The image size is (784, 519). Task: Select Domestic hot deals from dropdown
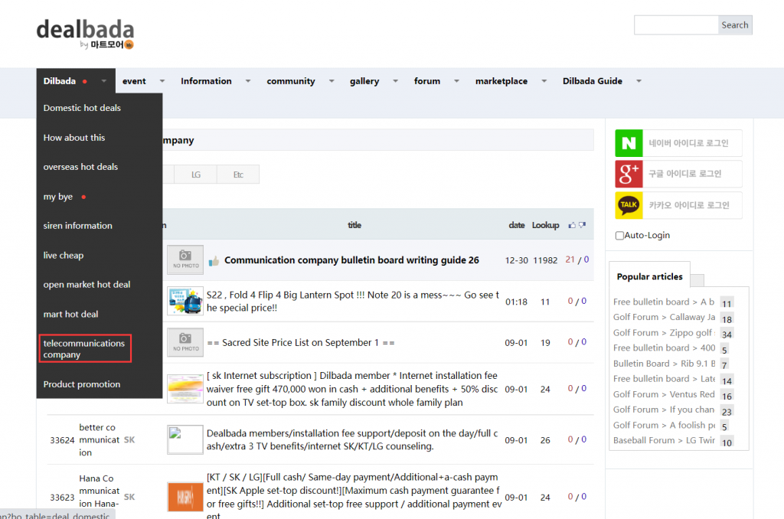coord(82,108)
